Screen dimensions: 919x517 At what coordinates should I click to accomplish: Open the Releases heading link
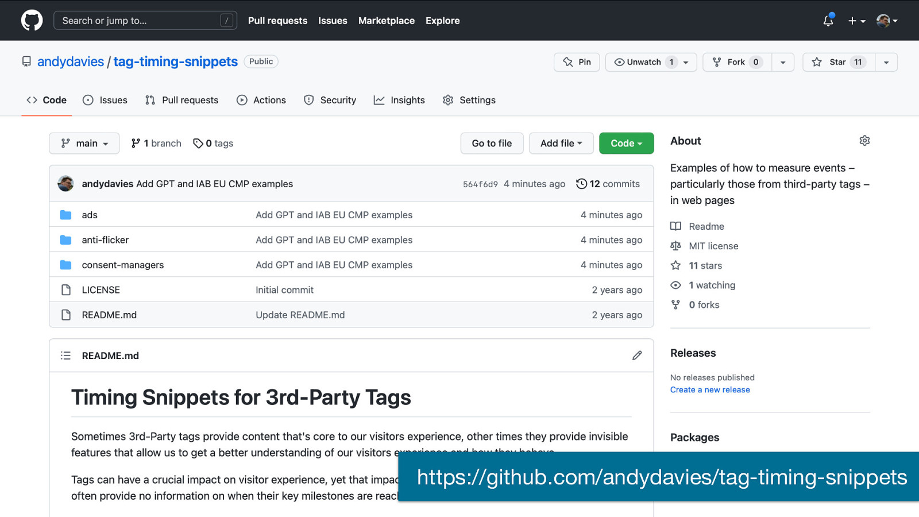pyautogui.click(x=693, y=353)
